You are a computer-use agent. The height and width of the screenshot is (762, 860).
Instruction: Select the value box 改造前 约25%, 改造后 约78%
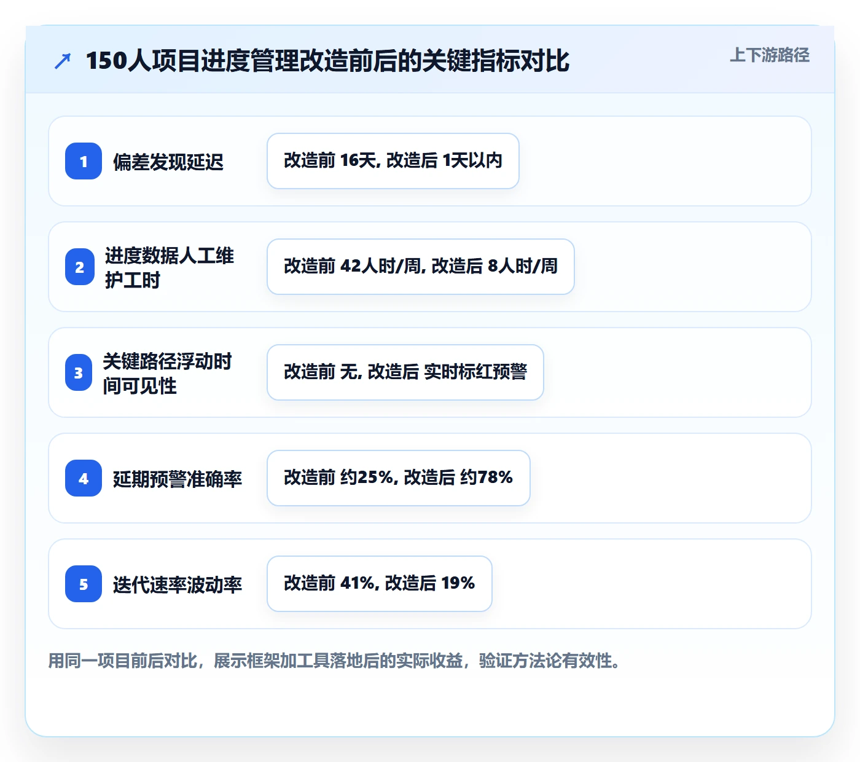399,478
